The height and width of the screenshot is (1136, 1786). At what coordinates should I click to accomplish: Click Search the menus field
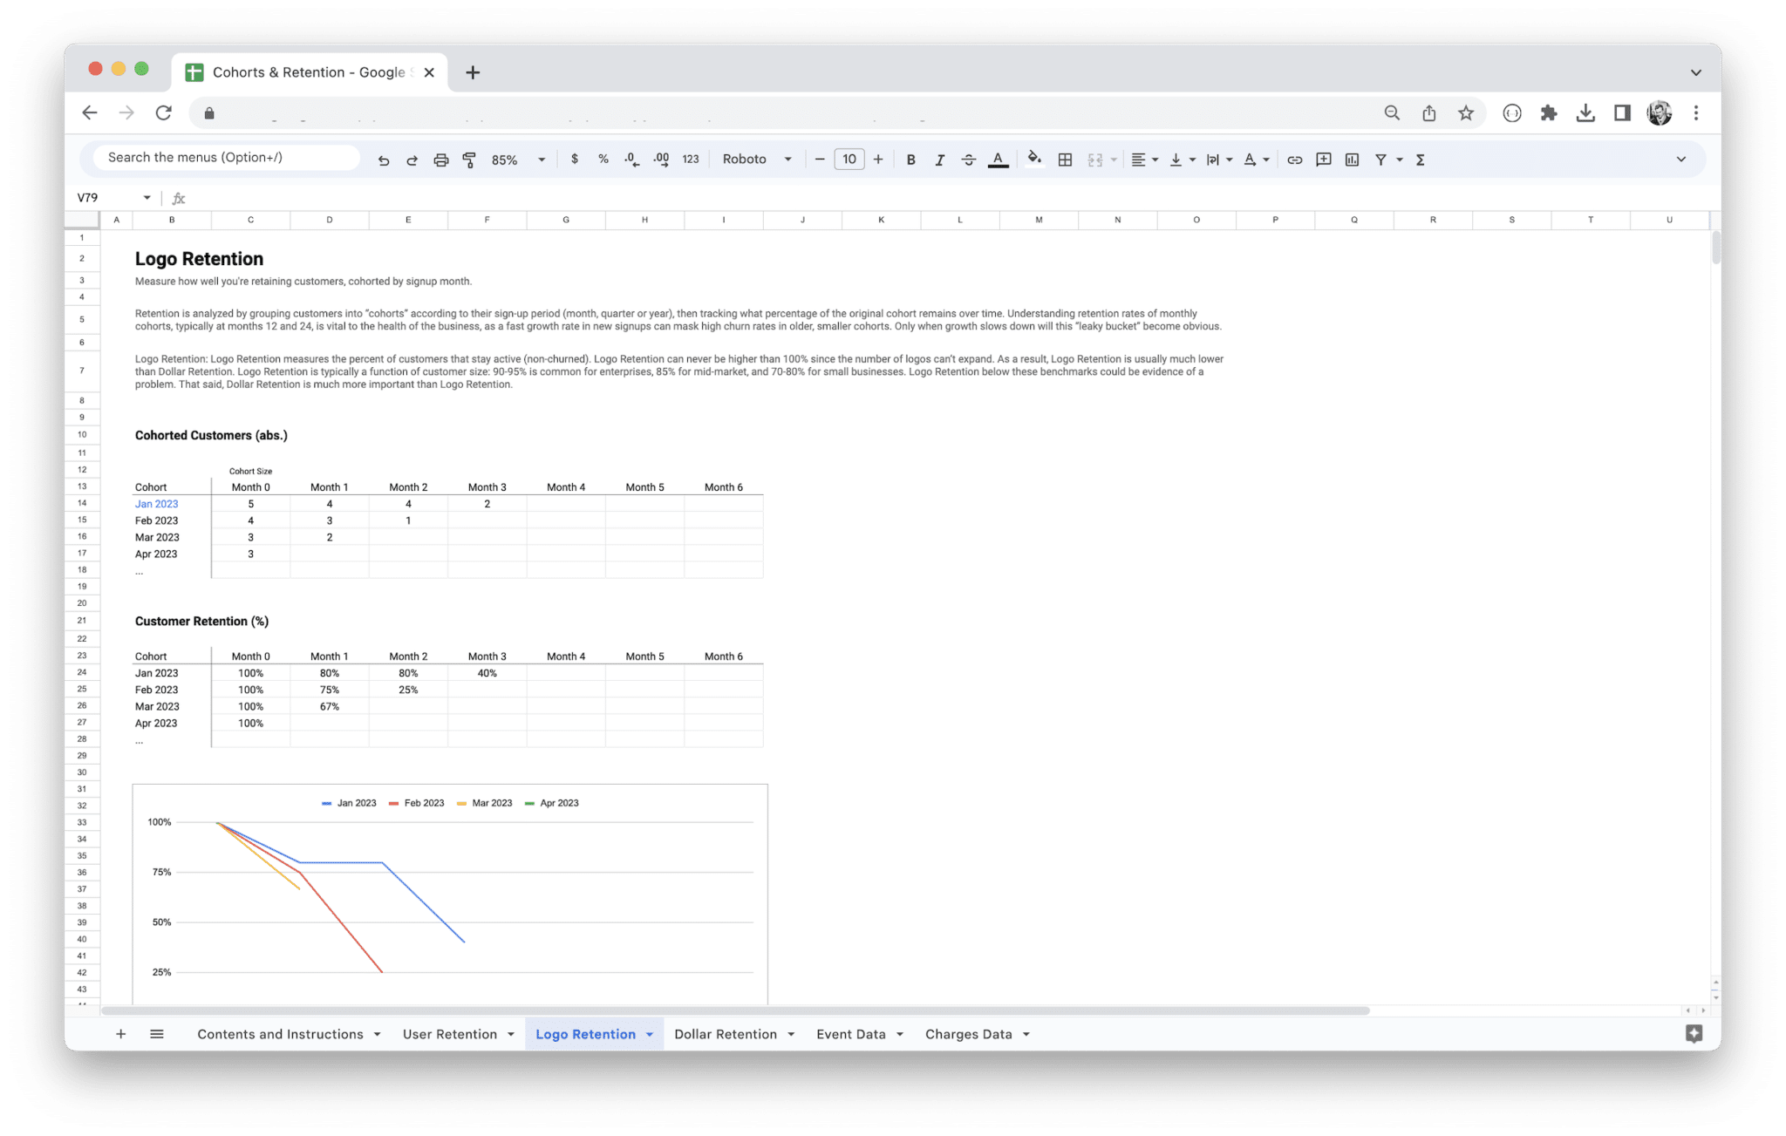pyautogui.click(x=227, y=158)
